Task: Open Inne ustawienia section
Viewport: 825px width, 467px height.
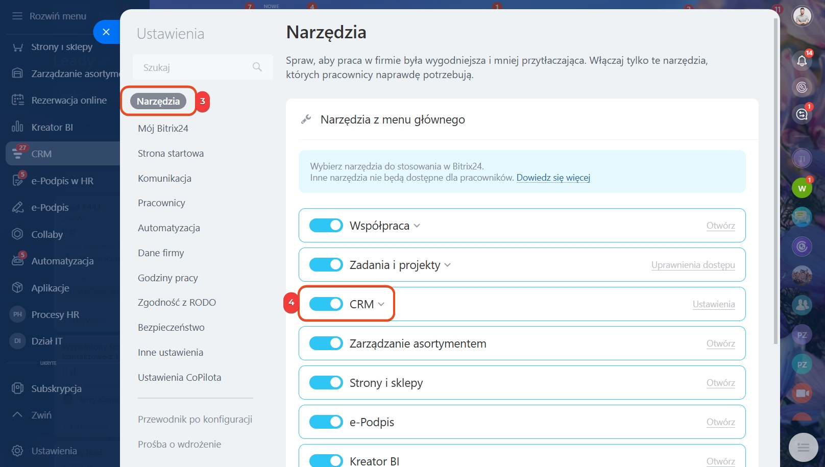Action: pyautogui.click(x=171, y=352)
